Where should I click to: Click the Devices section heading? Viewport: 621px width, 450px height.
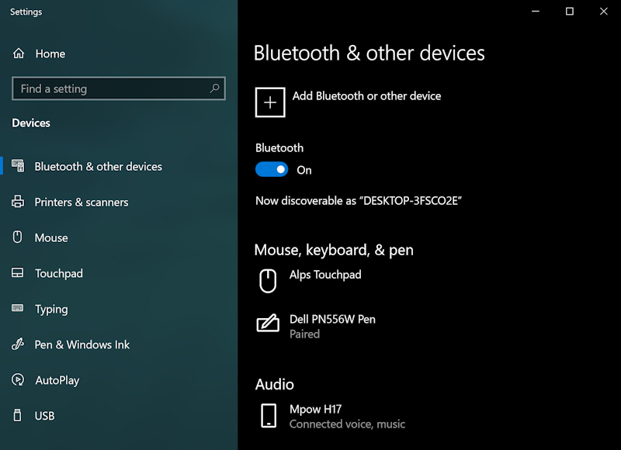pyautogui.click(x=30, y=123)
